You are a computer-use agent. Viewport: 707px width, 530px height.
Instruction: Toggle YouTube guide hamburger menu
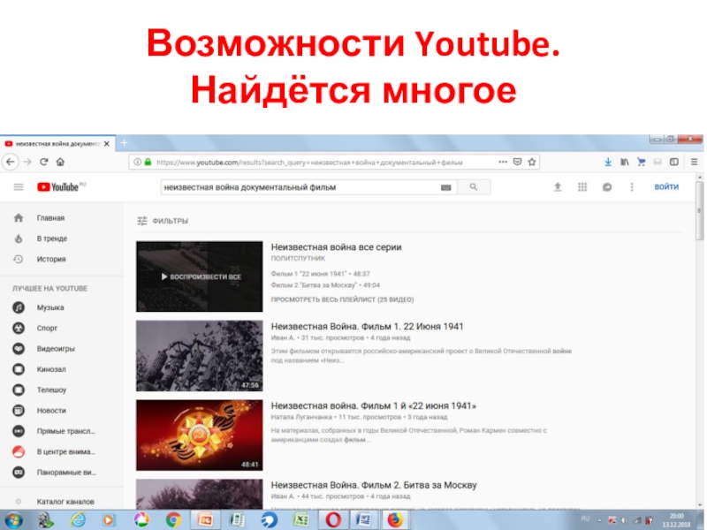click(19, 187)
